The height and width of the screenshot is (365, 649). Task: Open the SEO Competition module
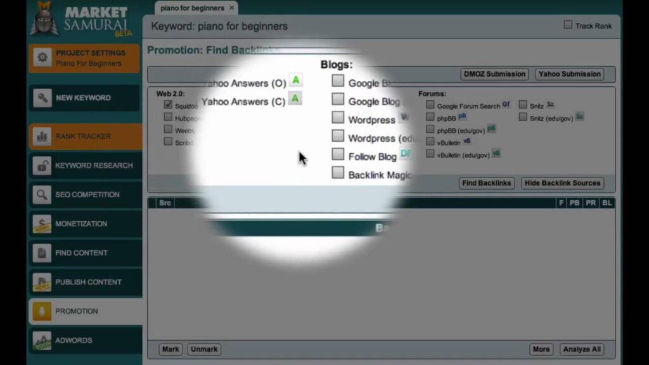pos(86,195)
